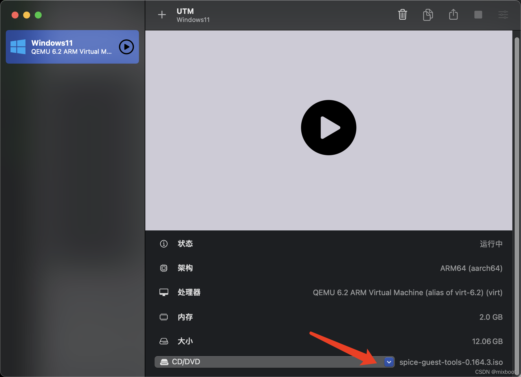Screen dimensions: 521x377
Task: Share the Windows11 virtual machine
Action: click(453, 15)
